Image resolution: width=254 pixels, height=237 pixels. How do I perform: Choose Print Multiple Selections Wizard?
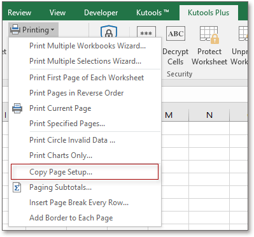click(x=85, y=61)
